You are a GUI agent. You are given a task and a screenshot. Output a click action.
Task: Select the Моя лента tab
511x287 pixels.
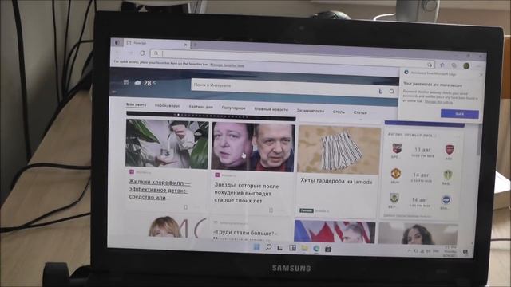pyautogui.click(x=136, y=104)
